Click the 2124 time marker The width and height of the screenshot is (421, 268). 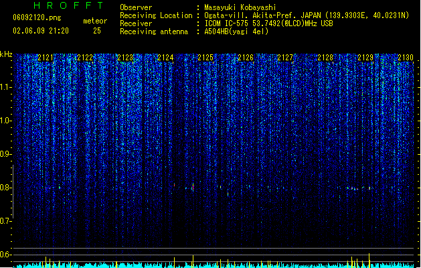165,58
